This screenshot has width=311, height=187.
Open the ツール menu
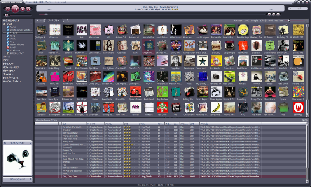[57, 2]
